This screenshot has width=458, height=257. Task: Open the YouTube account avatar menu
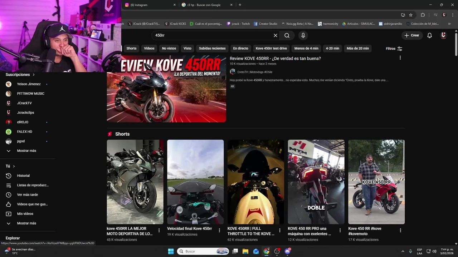coord(443,35)
